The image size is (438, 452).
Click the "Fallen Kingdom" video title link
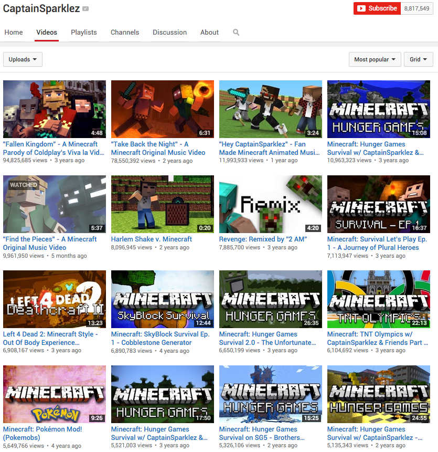(x=54, y=148)
